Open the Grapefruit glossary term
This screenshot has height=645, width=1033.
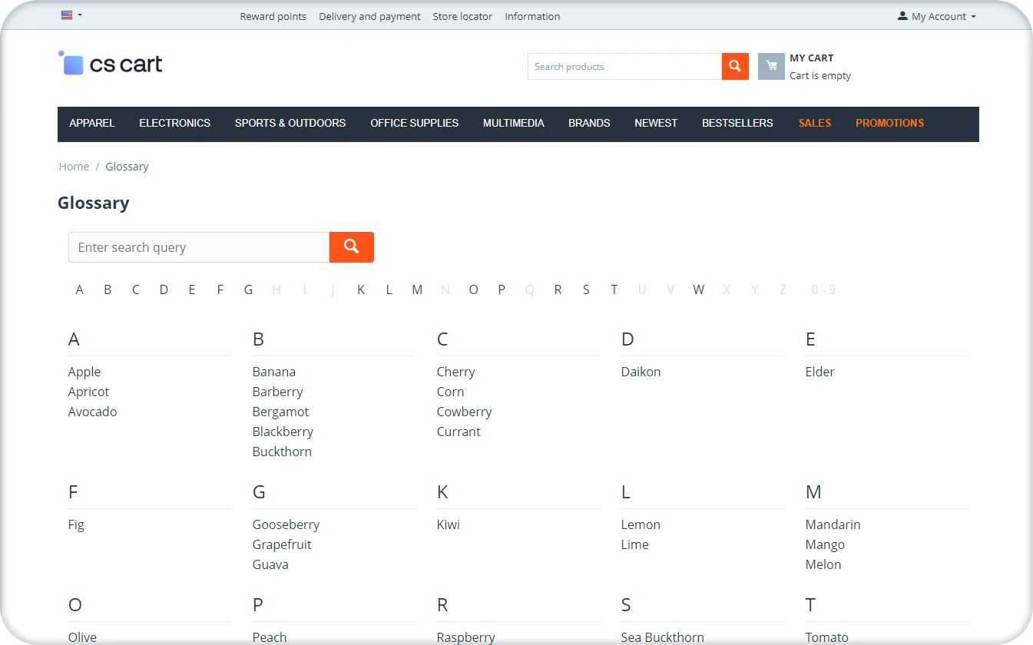coord(282,544)
